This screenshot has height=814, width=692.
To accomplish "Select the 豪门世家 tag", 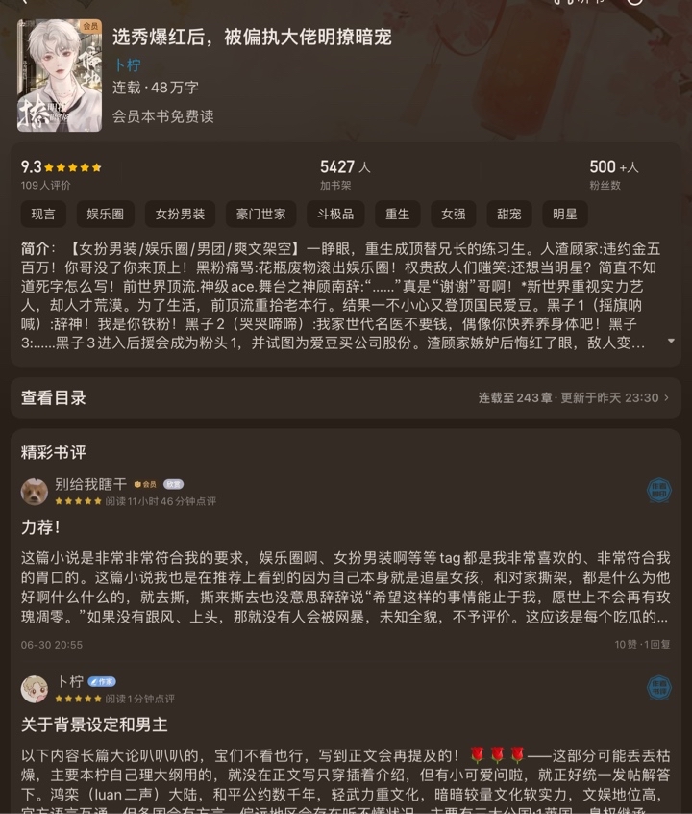I will 260,214.
